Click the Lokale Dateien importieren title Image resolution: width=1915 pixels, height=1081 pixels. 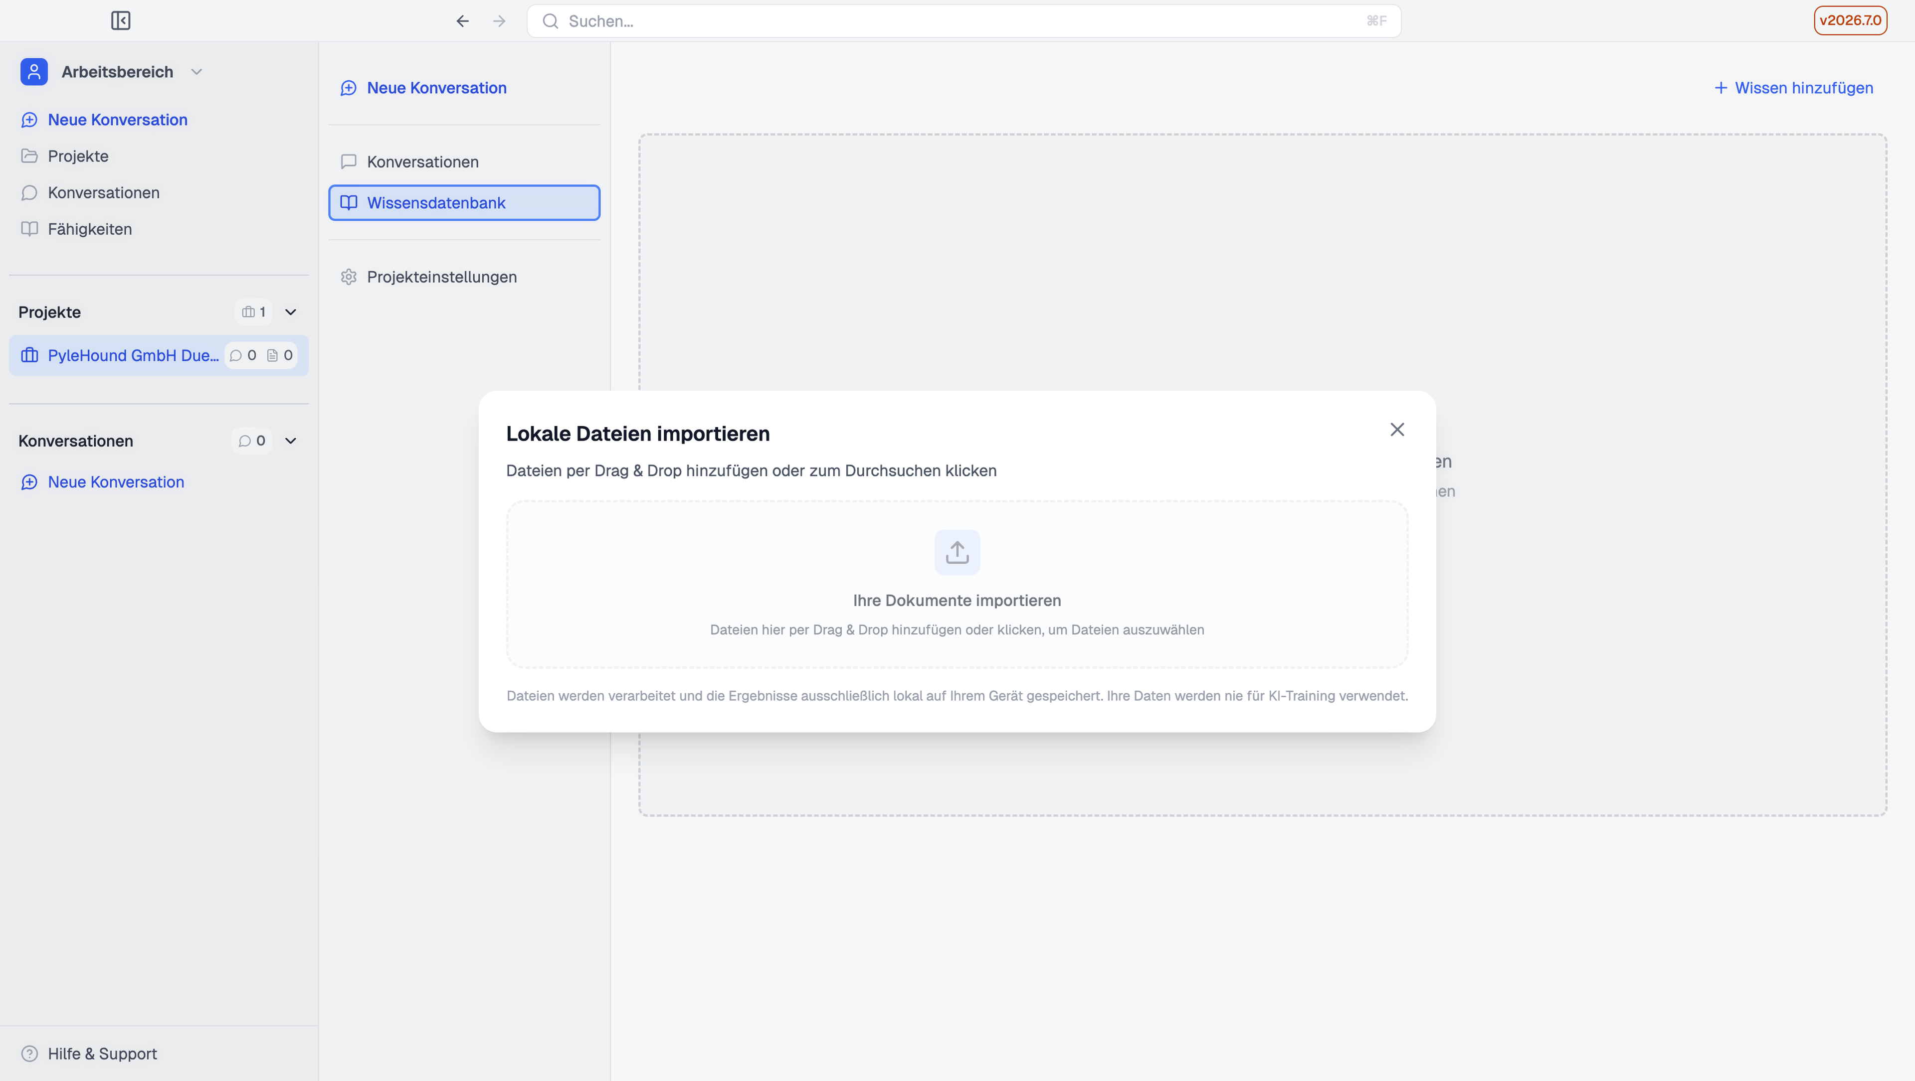click(638, 434)
